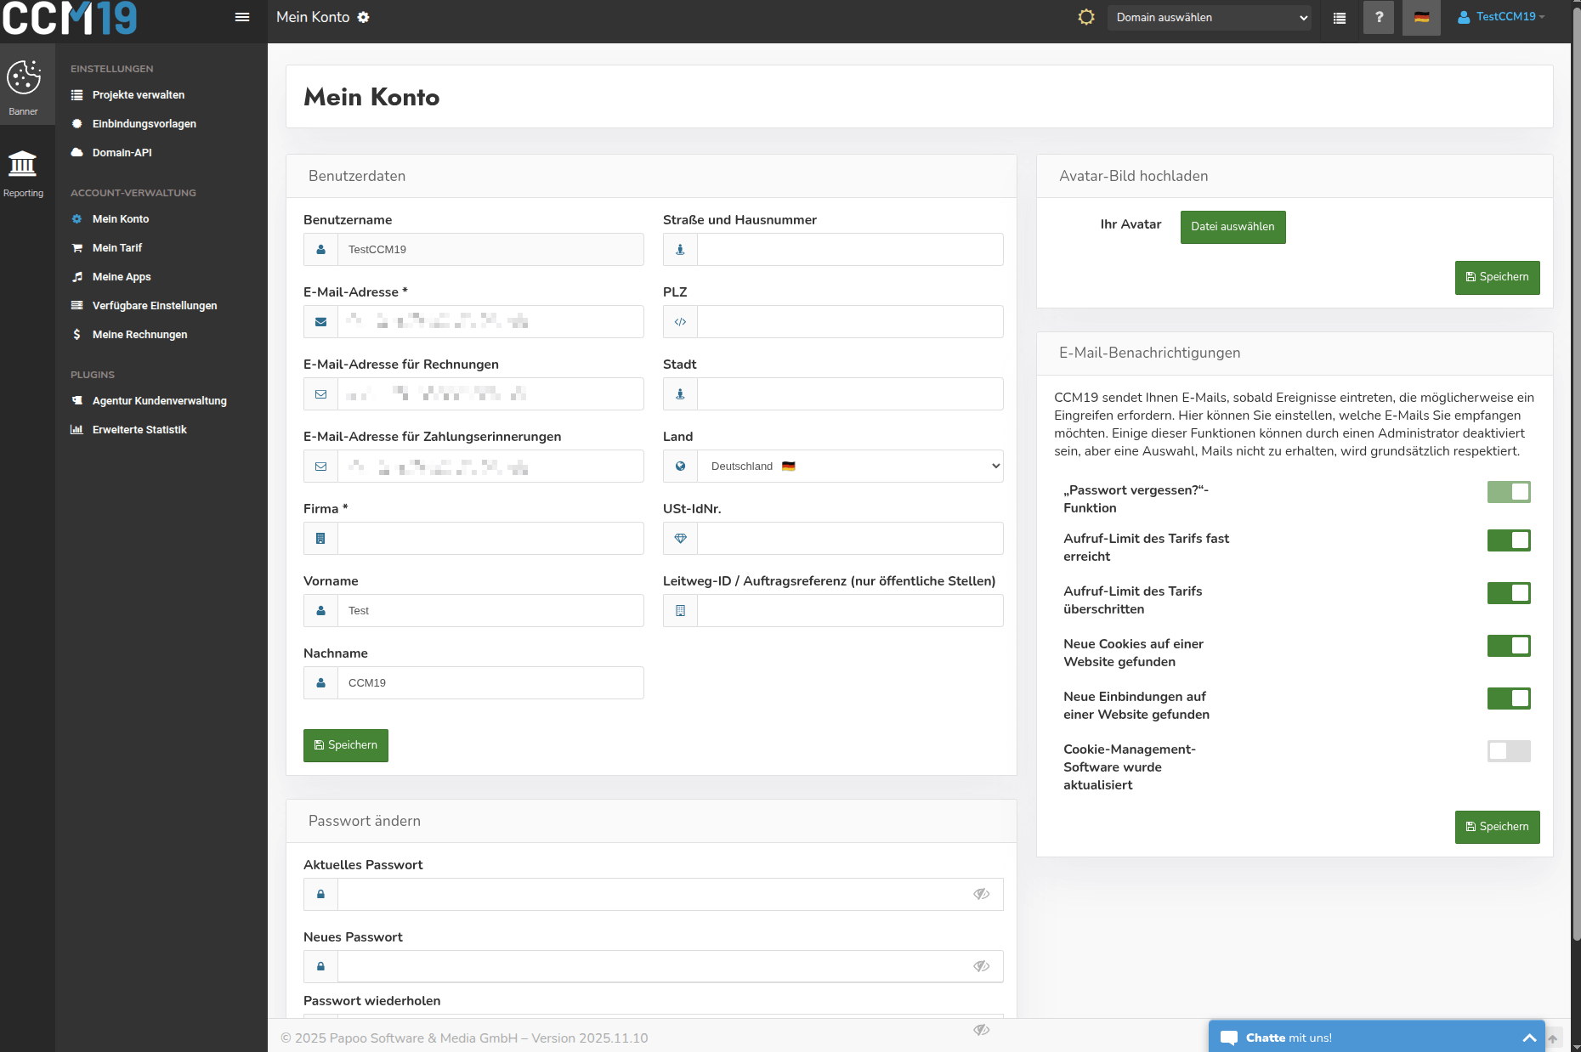1581x1052 pixels.
Task: Toggle the hamburger sidebar menu icon
Action: pos(242,17)
